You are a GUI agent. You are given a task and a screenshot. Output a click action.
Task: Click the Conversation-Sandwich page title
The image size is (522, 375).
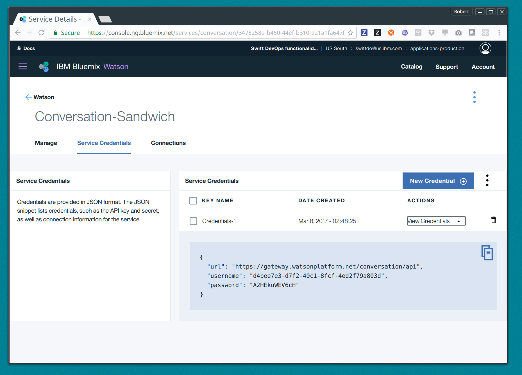[105, 117]
